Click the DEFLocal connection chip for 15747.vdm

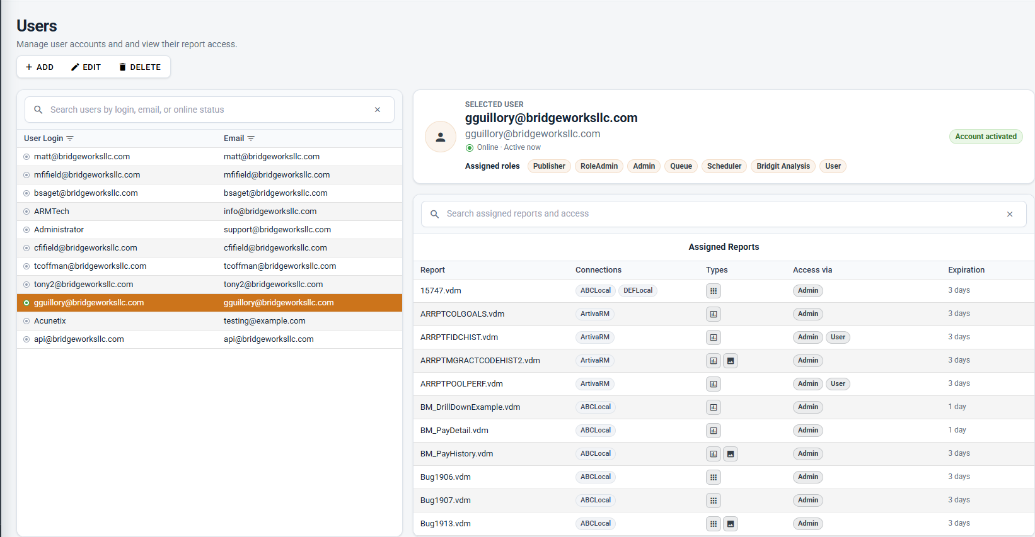point(638,291)
